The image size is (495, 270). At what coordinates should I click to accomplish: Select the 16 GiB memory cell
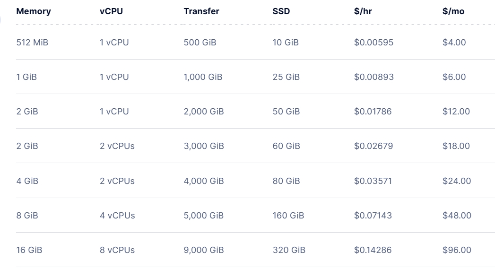coord(29,250)
